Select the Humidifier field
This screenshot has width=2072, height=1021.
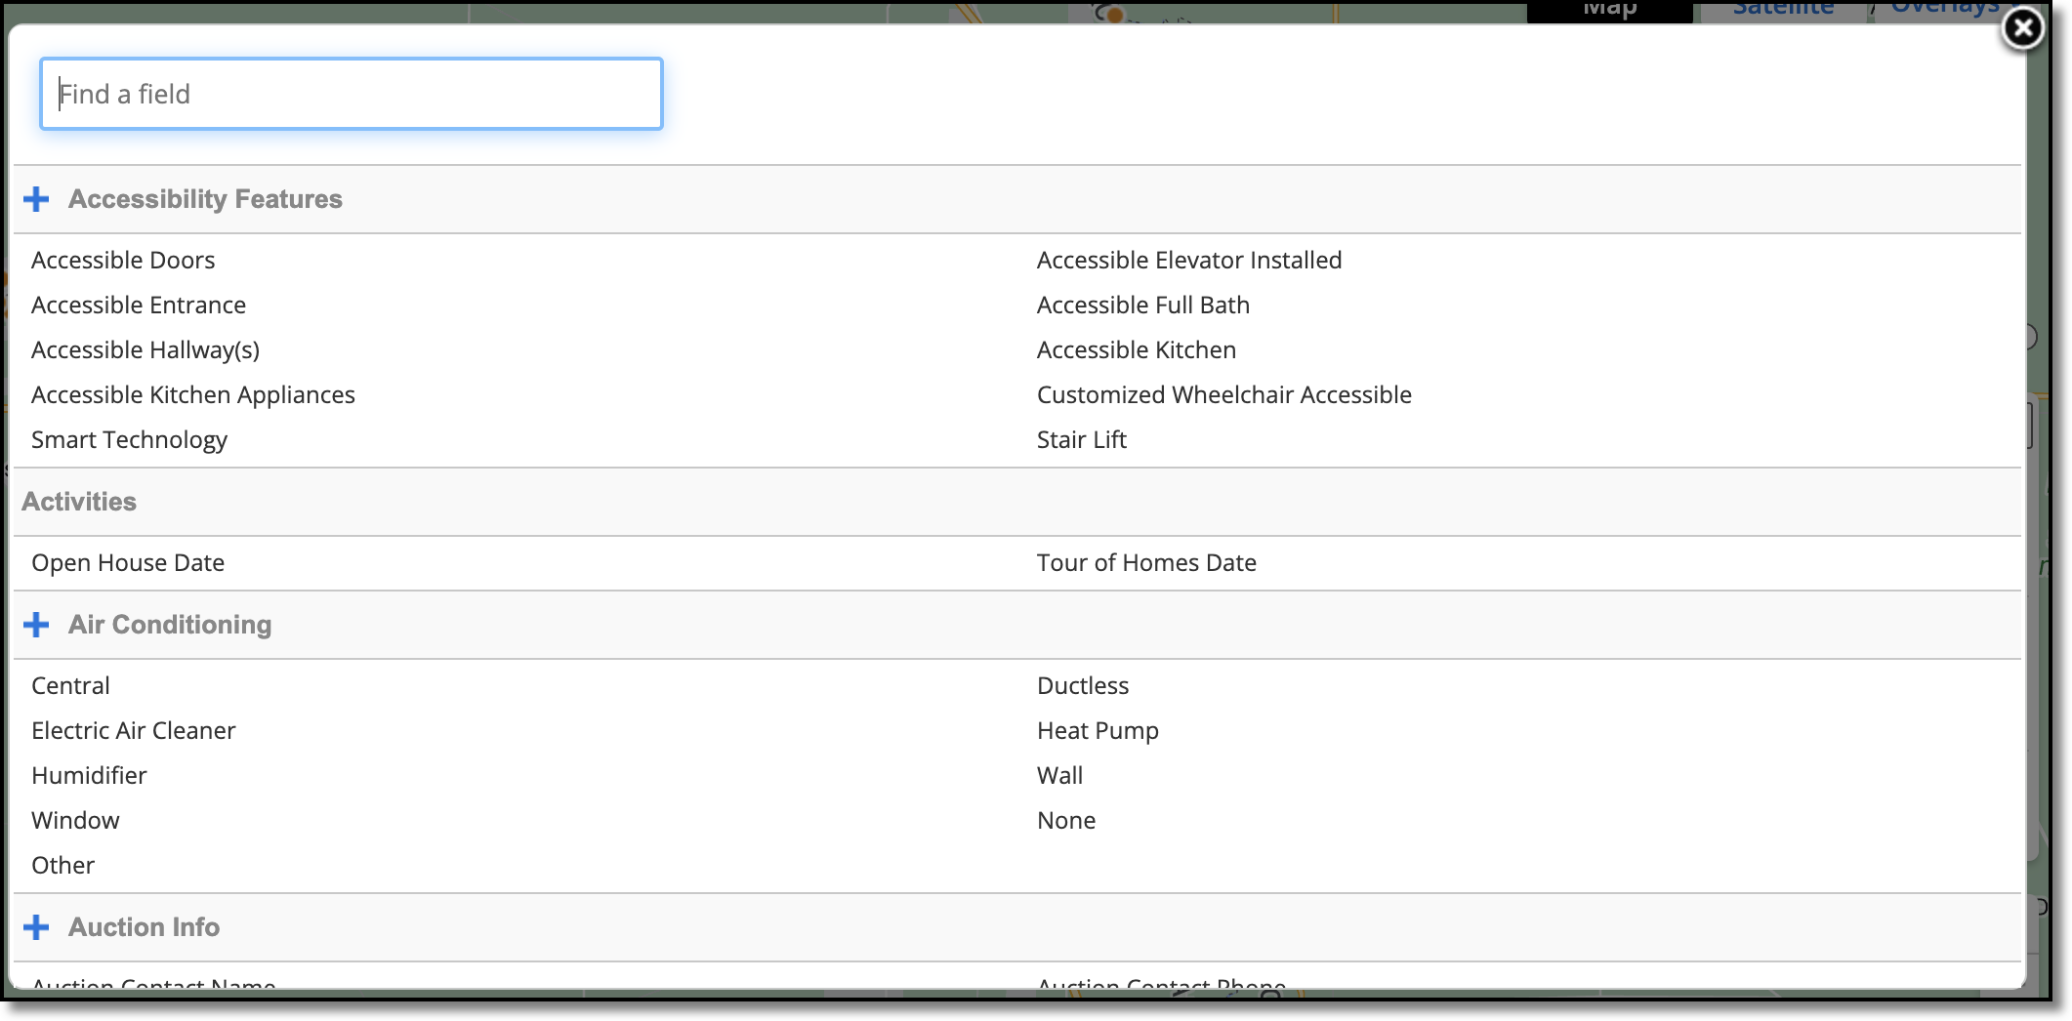(89, 776)
